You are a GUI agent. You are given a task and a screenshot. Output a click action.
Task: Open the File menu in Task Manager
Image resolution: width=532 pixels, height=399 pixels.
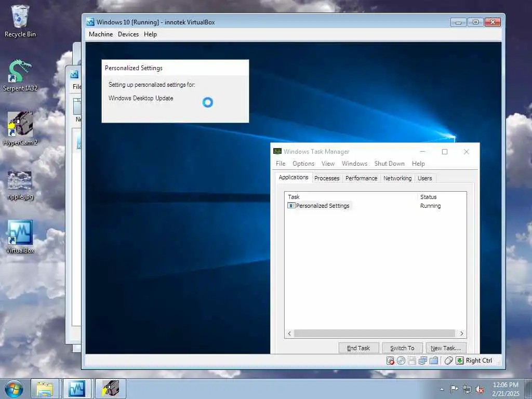281,164
